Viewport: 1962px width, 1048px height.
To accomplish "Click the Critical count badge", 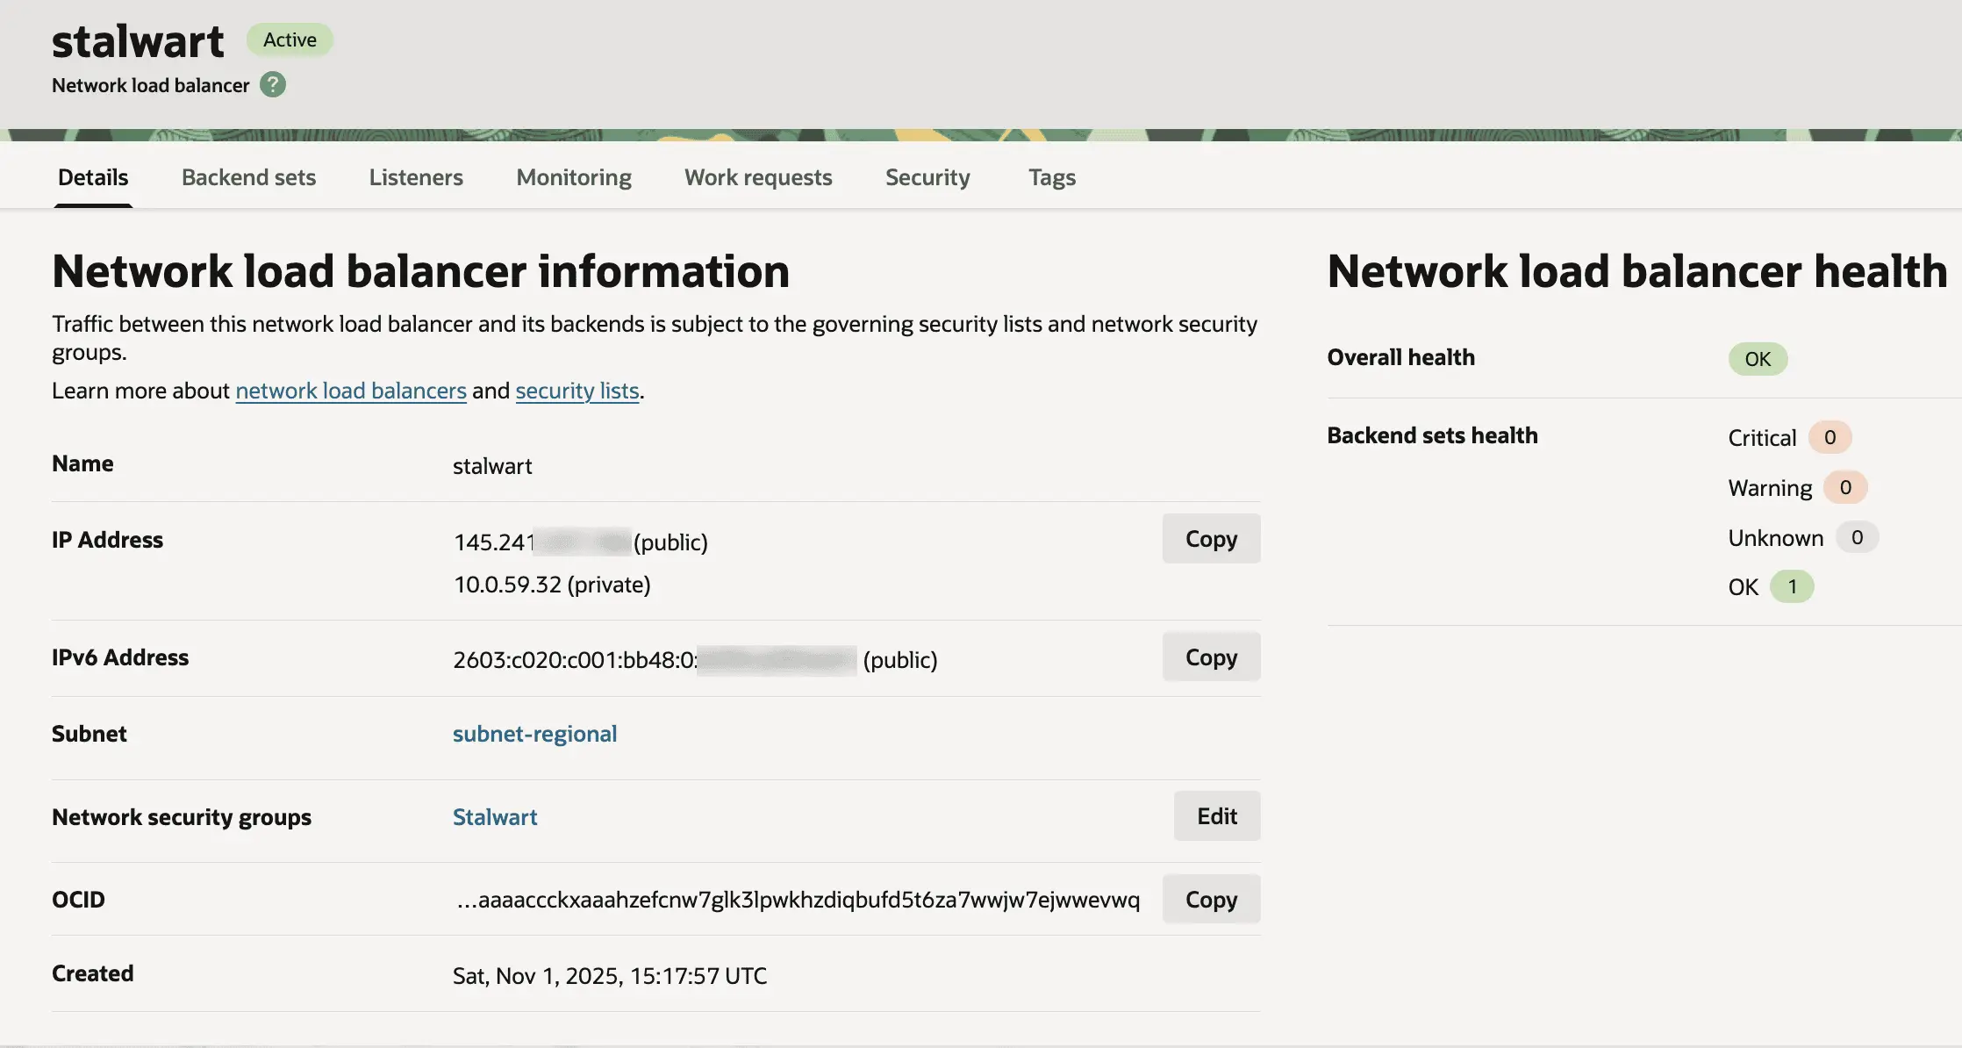I will tap(1830, 437).
